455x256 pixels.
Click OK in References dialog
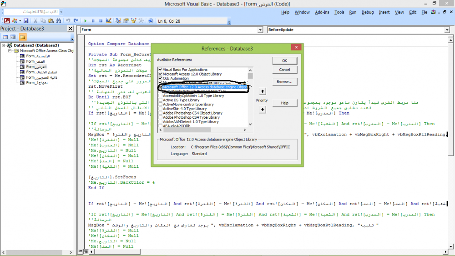tap(285, 60)
